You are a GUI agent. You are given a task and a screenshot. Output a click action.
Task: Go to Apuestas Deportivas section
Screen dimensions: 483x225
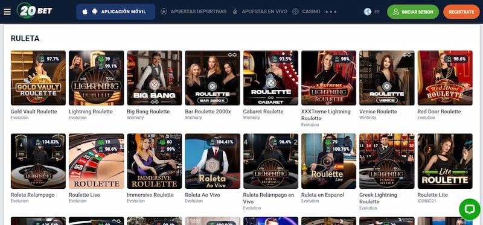(x=194, y=11)
